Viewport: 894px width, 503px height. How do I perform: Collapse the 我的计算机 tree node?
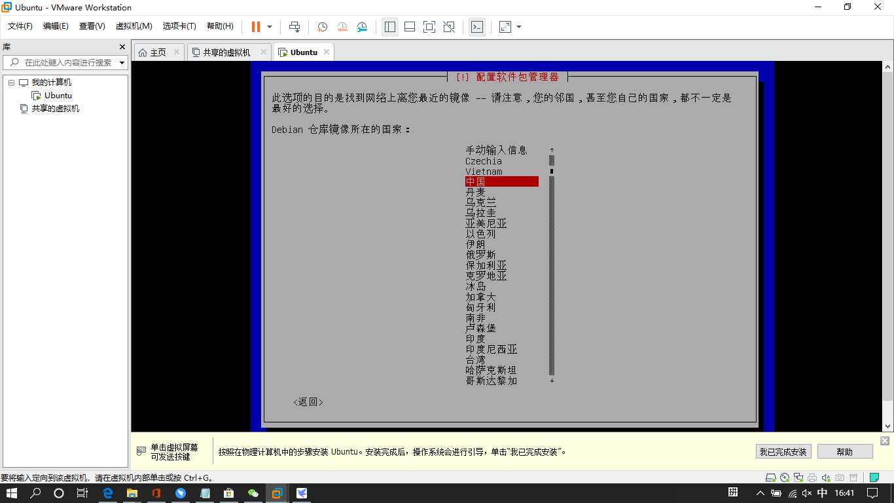point(11,83)
